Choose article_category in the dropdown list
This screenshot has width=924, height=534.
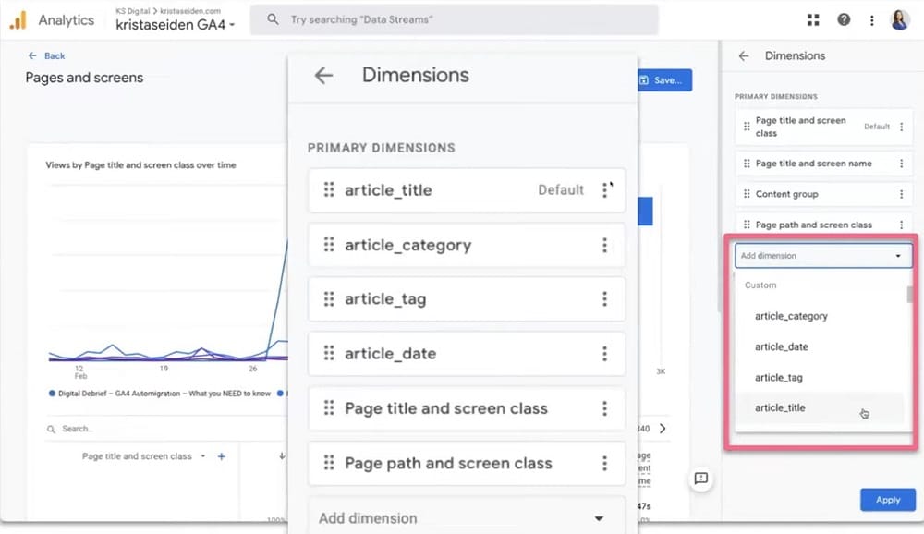pos(791,316)
